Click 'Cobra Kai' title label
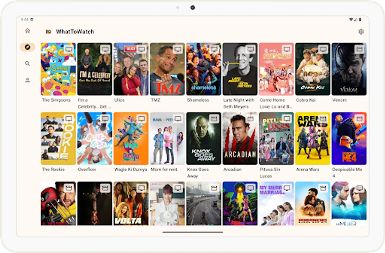 306,100
